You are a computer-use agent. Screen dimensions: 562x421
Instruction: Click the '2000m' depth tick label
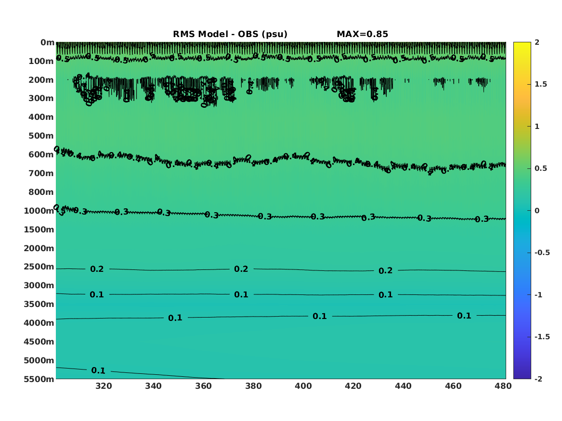[39, 248]
